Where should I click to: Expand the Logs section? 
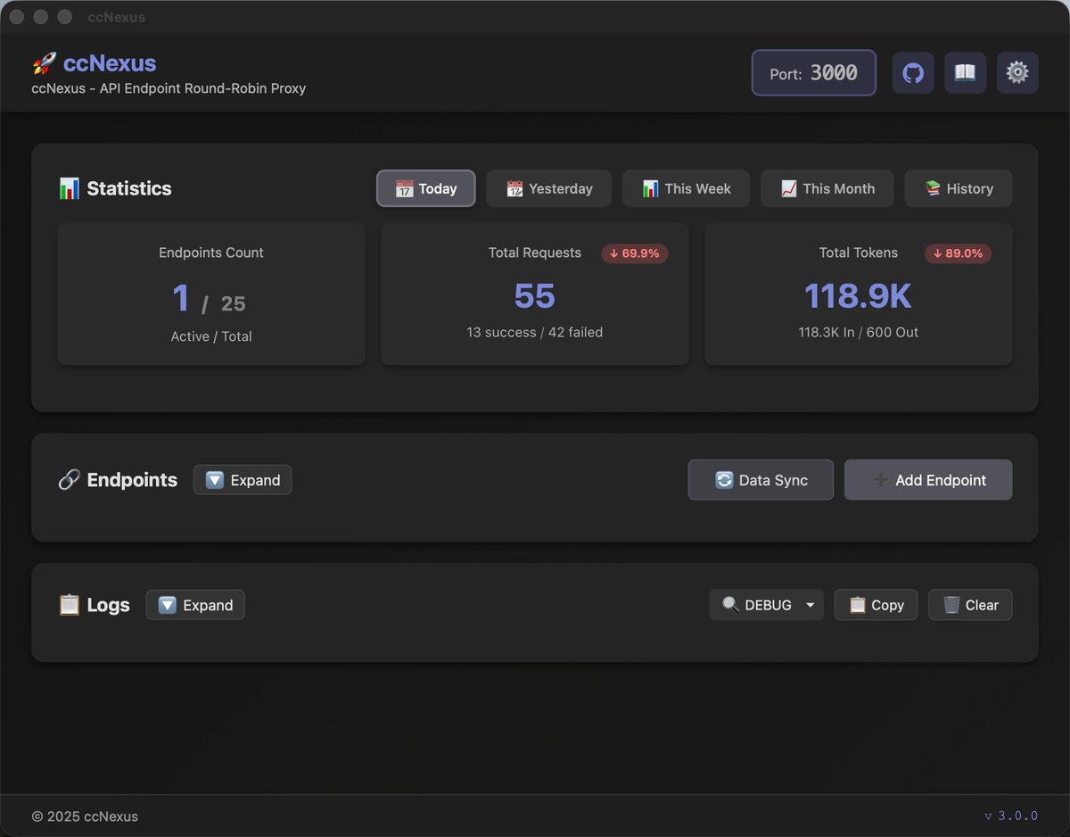click(x=195, y=605)
